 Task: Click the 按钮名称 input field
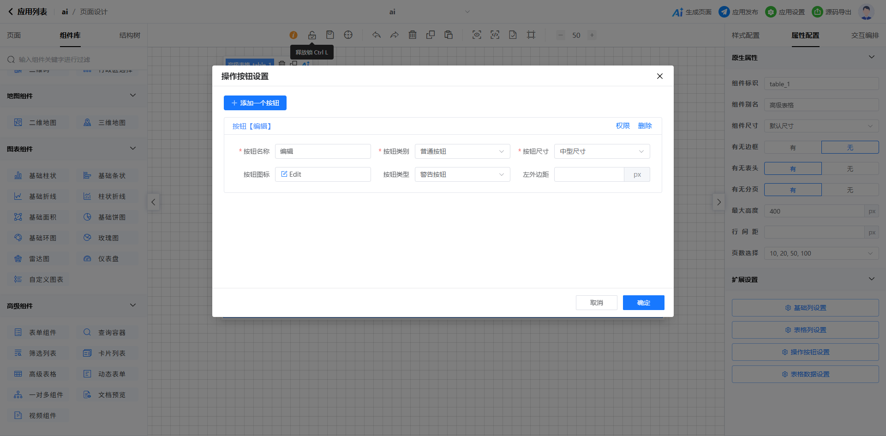click(x=323, y=151)
